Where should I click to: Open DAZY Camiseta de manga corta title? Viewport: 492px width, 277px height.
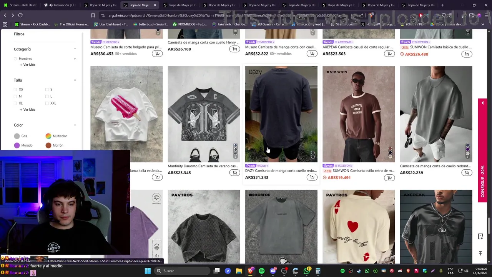coord(281,171)
